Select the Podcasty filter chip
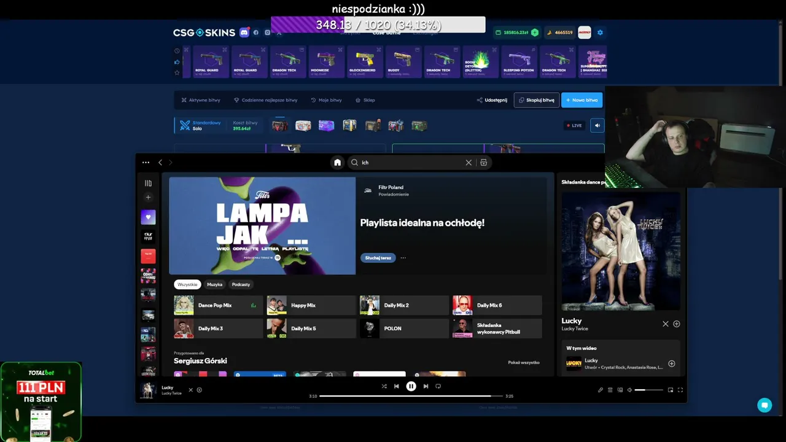This screenshot has width=786, height=442. pyautogui.click(x=241, y=284)
